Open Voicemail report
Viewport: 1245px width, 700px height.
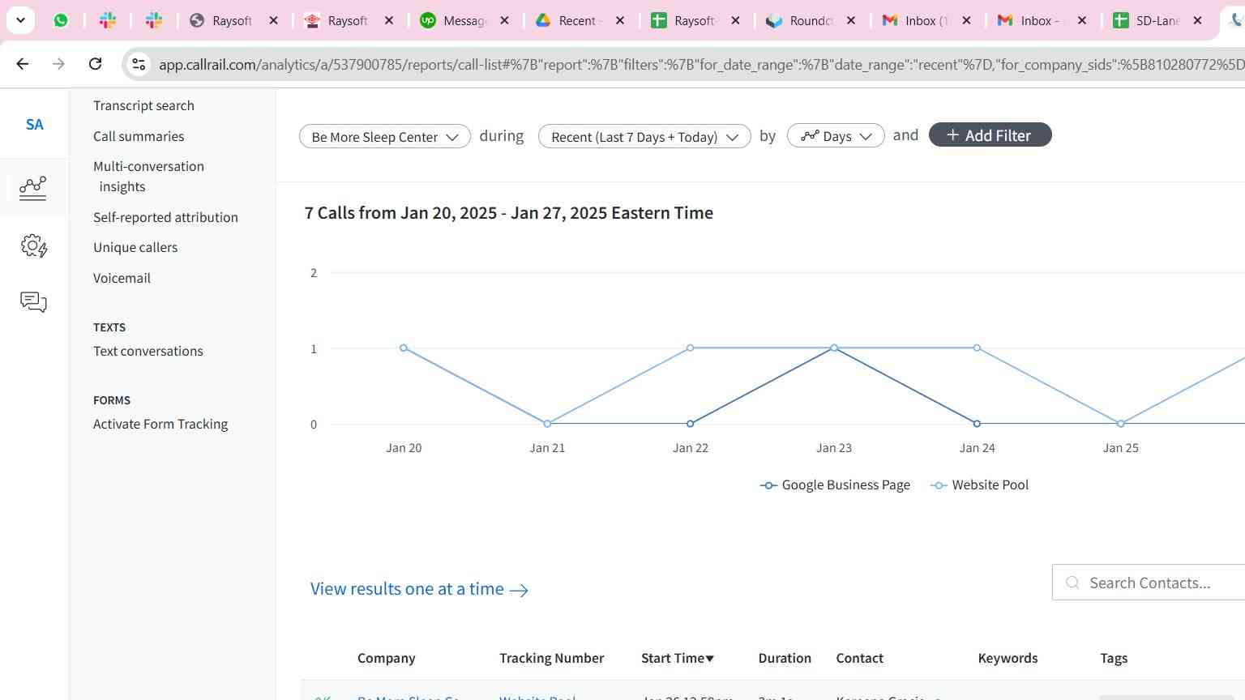coord(122,278)
